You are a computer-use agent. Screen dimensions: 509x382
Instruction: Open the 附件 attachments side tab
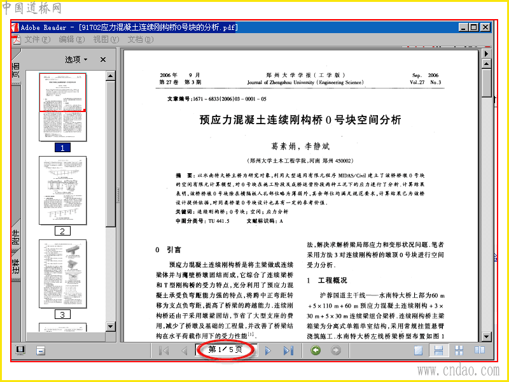coord(16,237)
